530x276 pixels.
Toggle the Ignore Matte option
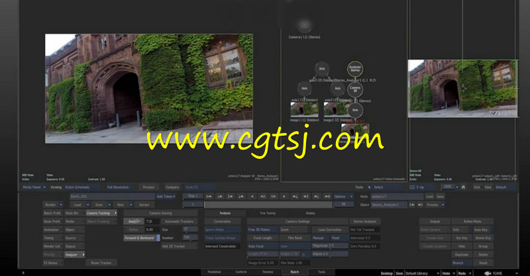click(x=223, y=230)
